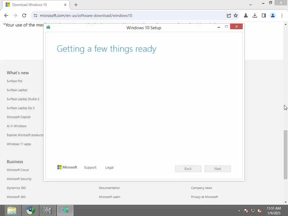Show browser downloads
Screen dimensions: 288x216
click(x=255, y=16)
